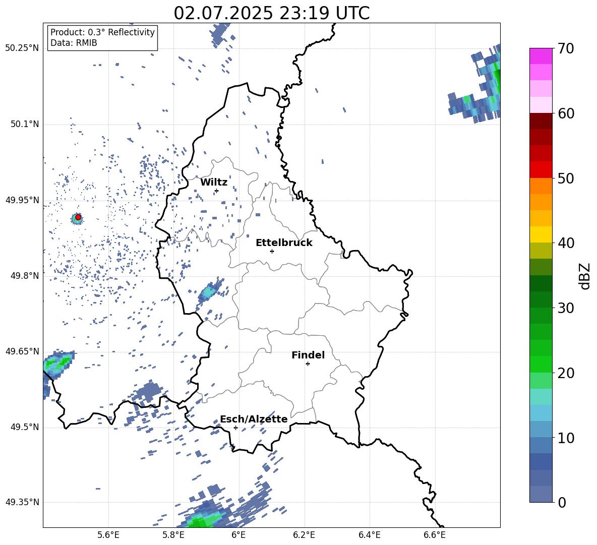Click the Findel station cross marker

click(x=308, y=364)
